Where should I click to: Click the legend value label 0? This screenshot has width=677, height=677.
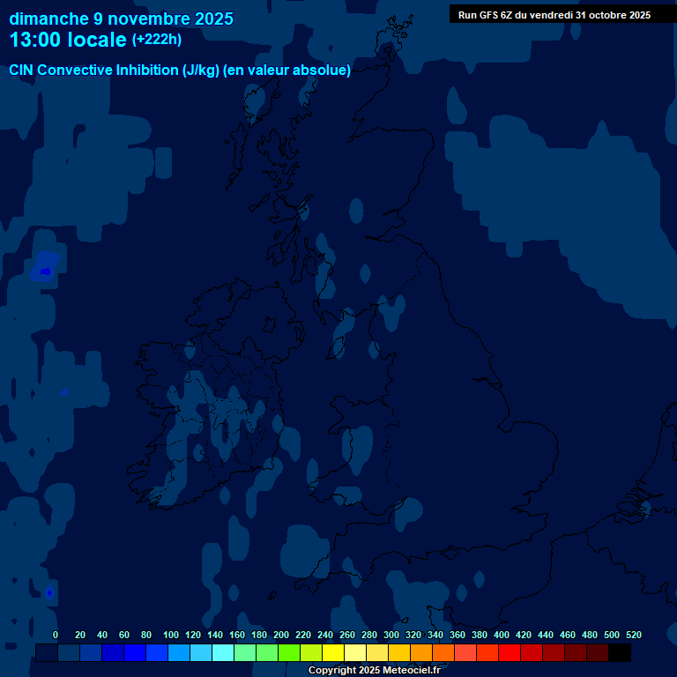(x=56, y=635)
